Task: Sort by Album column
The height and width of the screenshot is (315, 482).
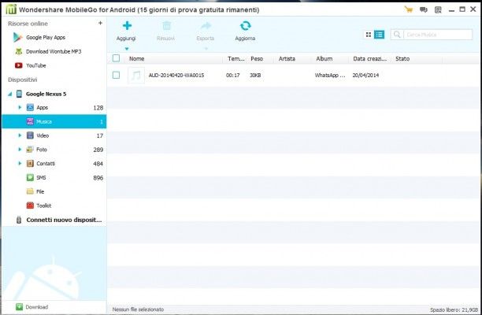Action: 324,59
